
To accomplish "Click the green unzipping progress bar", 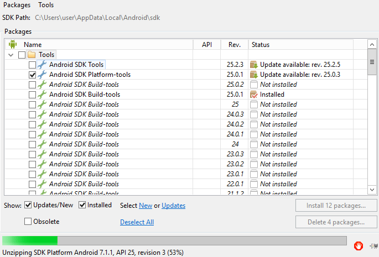I will click(174, 241).
